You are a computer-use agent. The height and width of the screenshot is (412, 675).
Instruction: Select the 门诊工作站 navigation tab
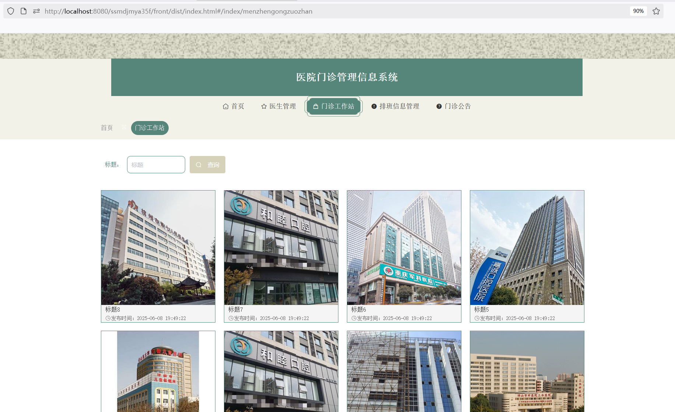tap(334, 106)
